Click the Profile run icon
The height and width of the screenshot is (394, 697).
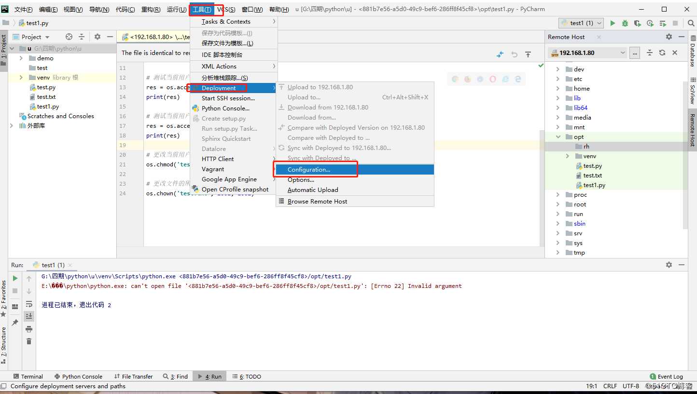coord(650,23)
